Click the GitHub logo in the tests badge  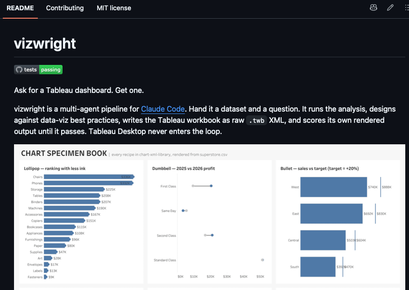pos(19,70)
